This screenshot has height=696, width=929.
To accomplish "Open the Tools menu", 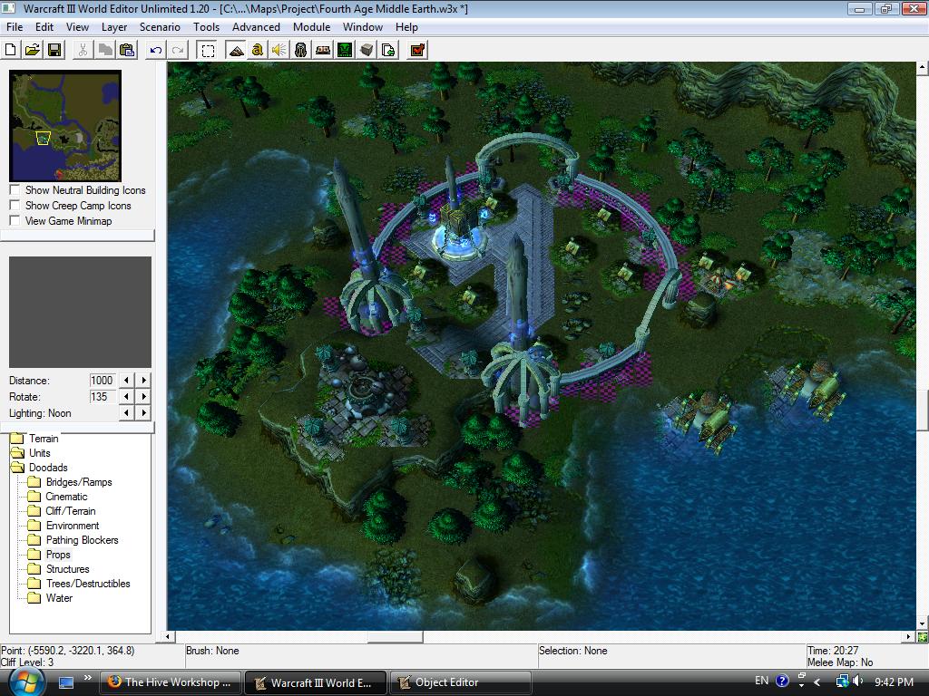I will click(x=206, y=27).
